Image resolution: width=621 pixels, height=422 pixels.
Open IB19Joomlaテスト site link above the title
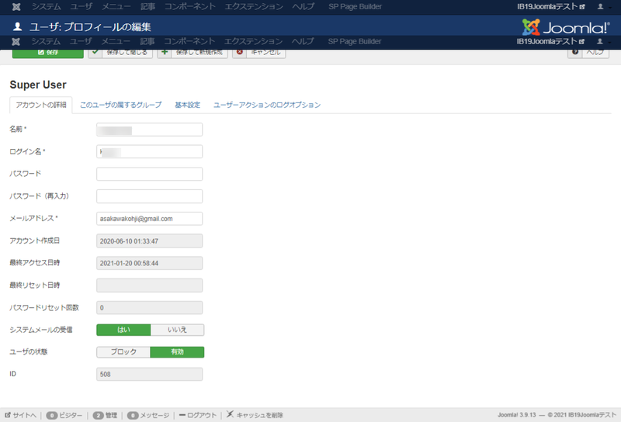point(551,7)
